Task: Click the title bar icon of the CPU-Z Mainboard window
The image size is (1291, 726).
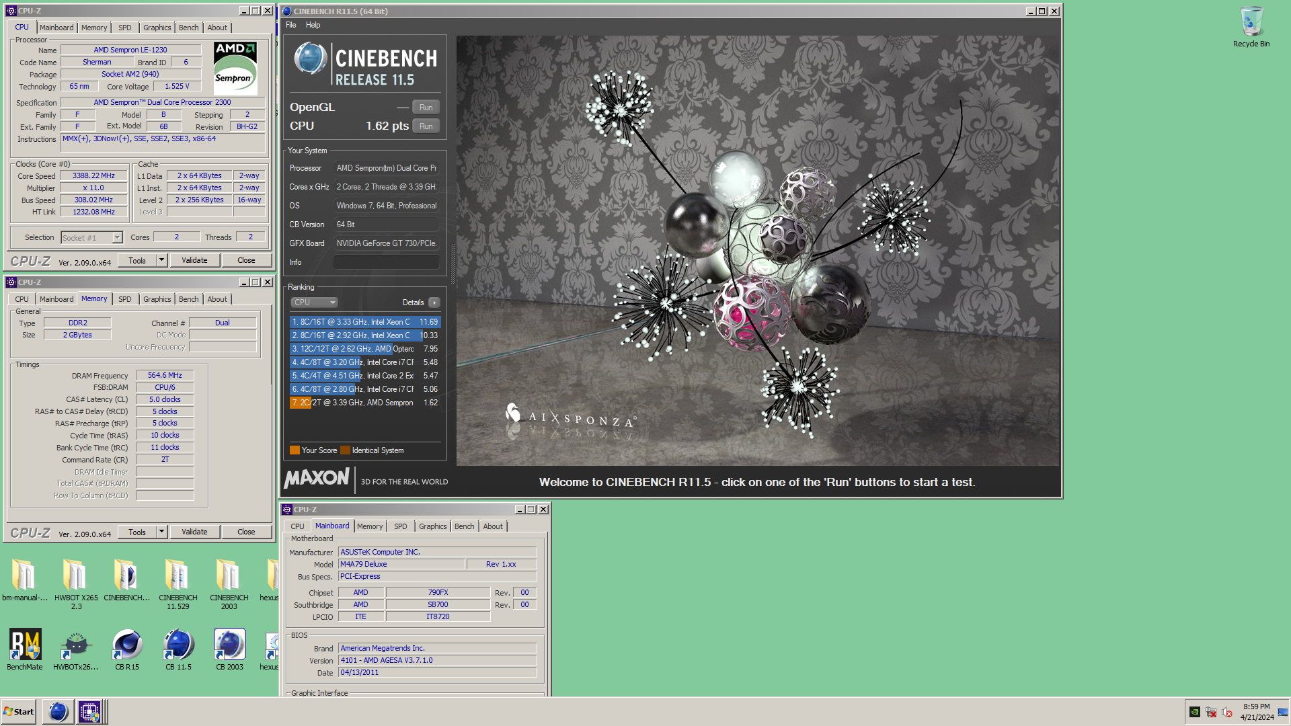Action: point(287,510)
